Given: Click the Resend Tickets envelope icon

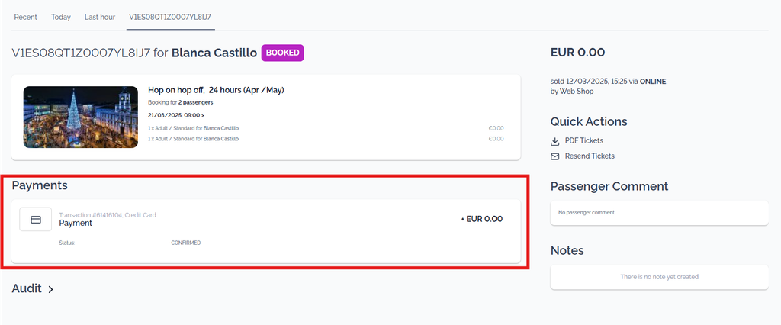Looking at the screenshot, I should pos(555,156).
